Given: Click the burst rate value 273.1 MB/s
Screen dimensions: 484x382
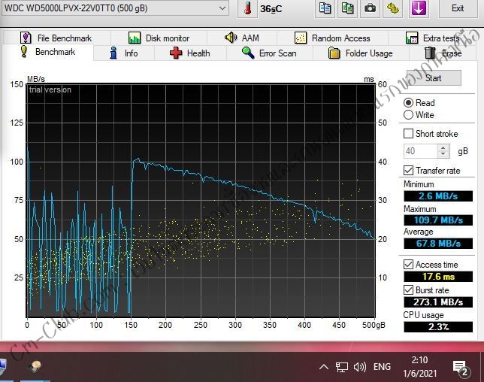Looking at the screenshot, I should [x=438, y=302].
